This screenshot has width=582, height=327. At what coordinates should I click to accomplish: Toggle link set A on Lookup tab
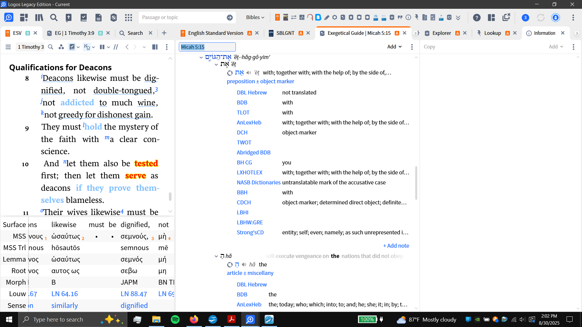pyautogui.click(x=507, y=33)
